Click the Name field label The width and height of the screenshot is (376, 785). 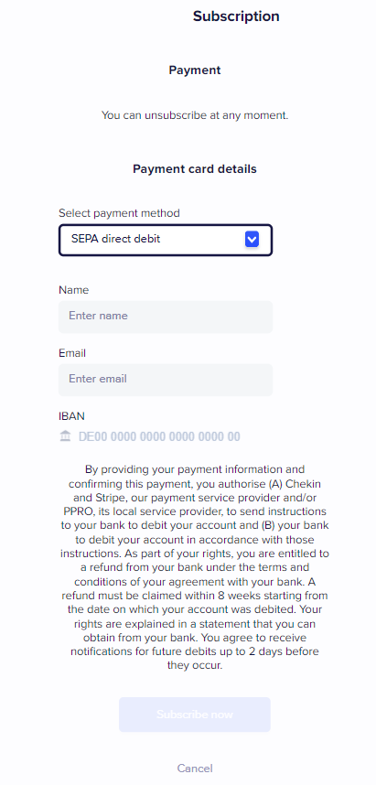coord(73,290)
